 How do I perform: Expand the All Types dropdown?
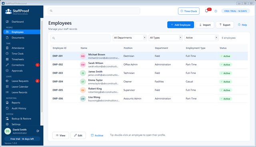point(166,38)
